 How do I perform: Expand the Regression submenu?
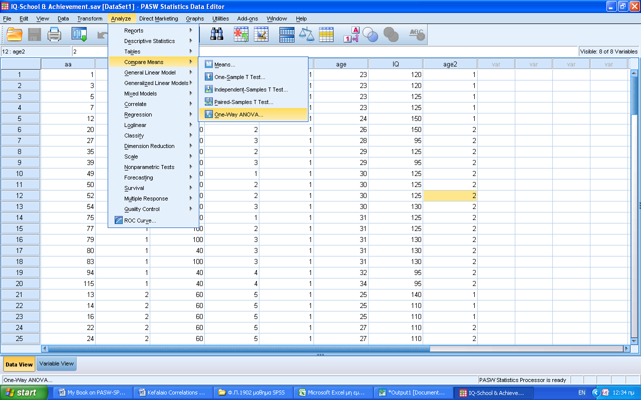154,114
